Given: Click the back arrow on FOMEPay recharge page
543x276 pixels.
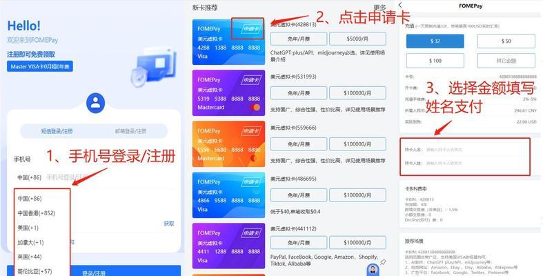Looking at the screenshot, I should [400, 5].
